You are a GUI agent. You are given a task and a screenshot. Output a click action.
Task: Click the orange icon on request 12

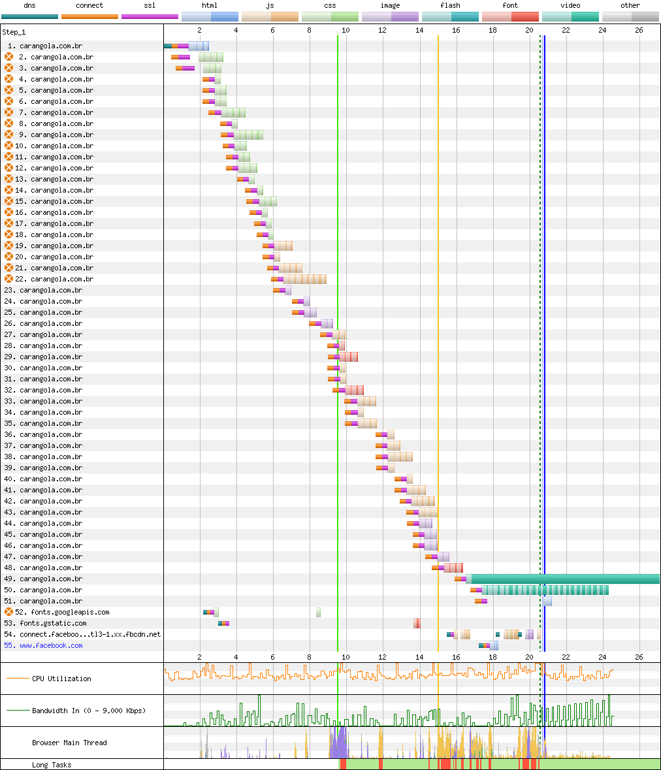(x=9, y=168)
